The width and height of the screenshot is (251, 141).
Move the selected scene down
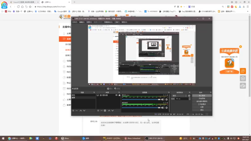(84, 111)
